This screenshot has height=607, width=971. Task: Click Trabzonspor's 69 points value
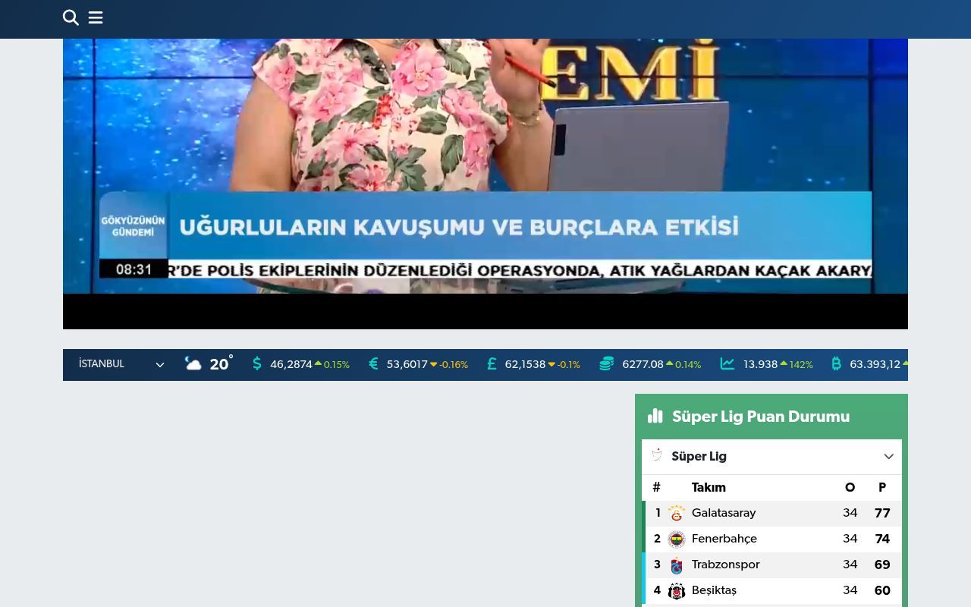(882, 565)
